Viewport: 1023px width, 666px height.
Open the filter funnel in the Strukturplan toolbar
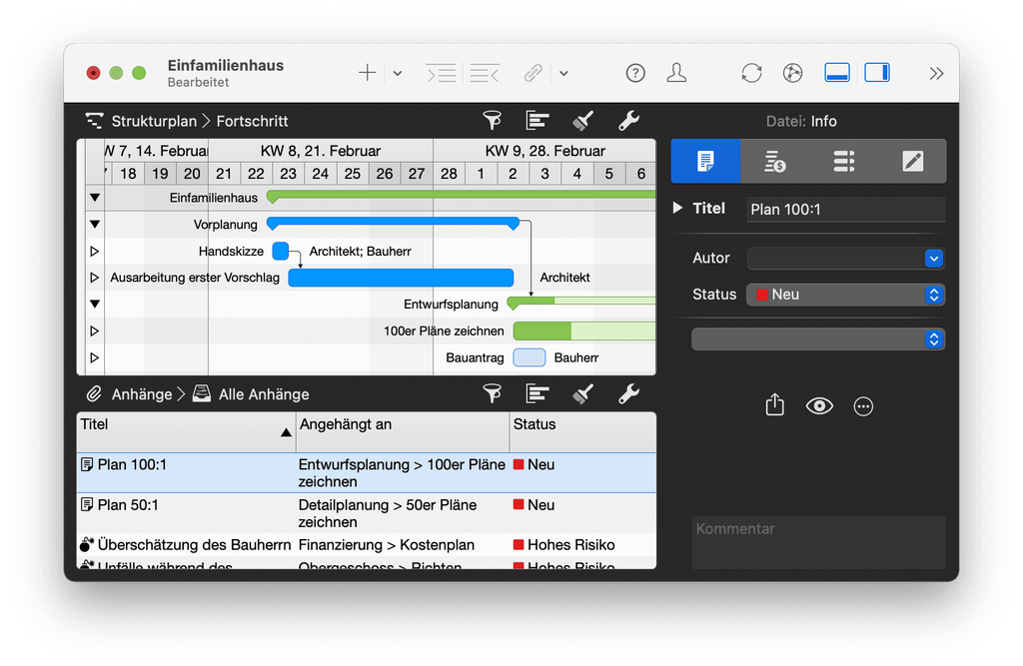(x=493, y=121)
